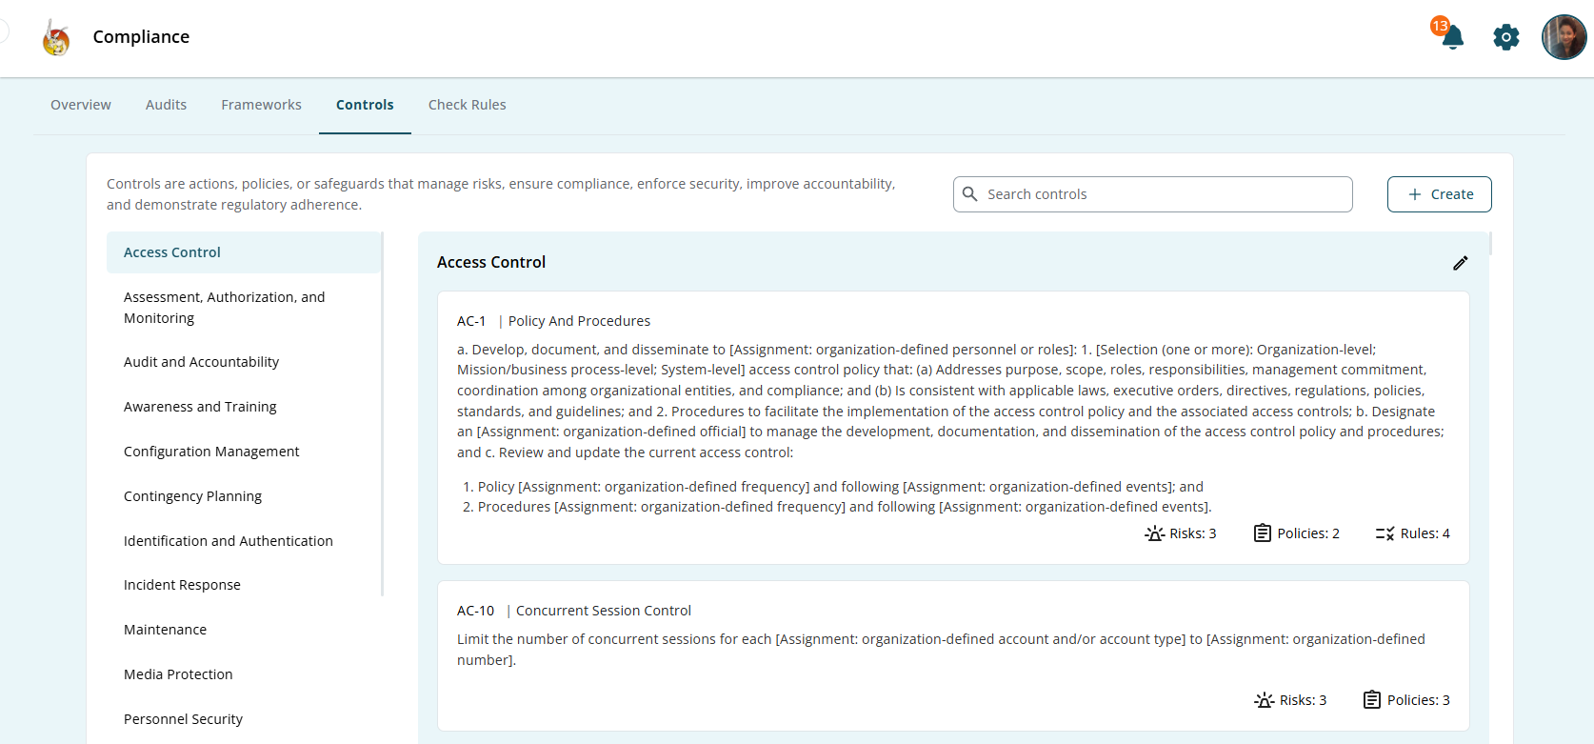The width and height of the screenshot is (1594, 744).
Task: Click the Risks icon on AC-10
Action: 1264,700
